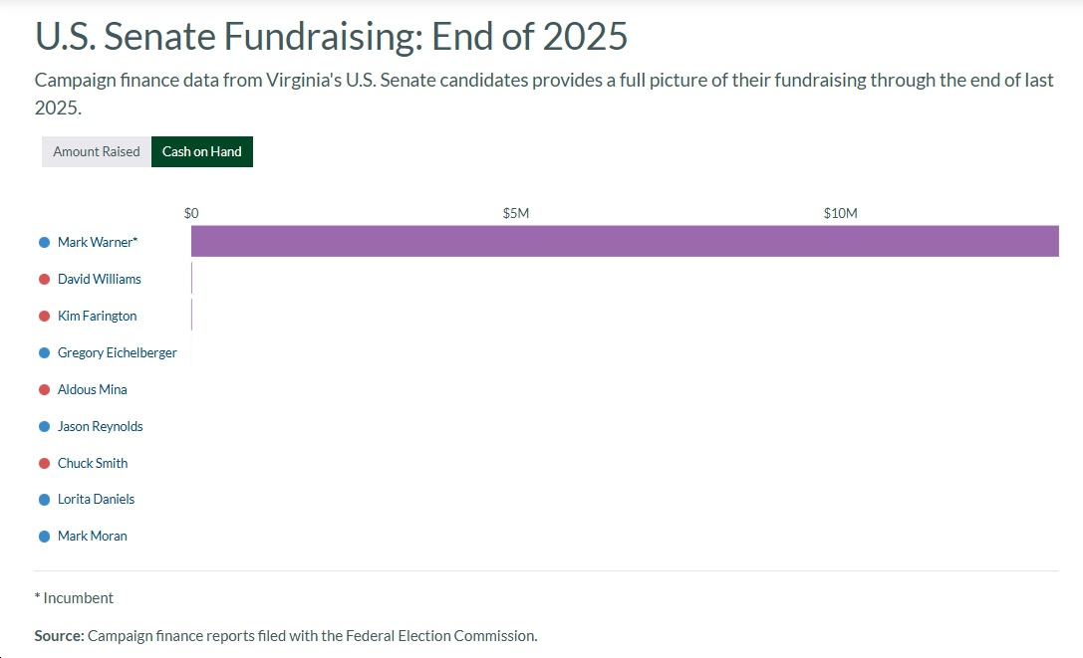This screenshot has height=658, width=1083.
Task: Switch to the Amount Raised tab
Action: (x=97, y=151)
